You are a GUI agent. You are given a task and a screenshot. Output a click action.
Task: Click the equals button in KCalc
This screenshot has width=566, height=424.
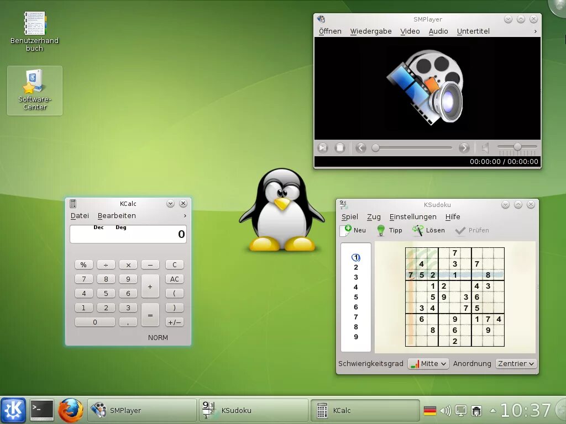coord(150,315)
